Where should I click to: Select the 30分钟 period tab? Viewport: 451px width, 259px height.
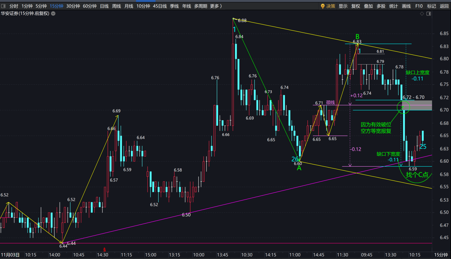[x=73, y=6]
